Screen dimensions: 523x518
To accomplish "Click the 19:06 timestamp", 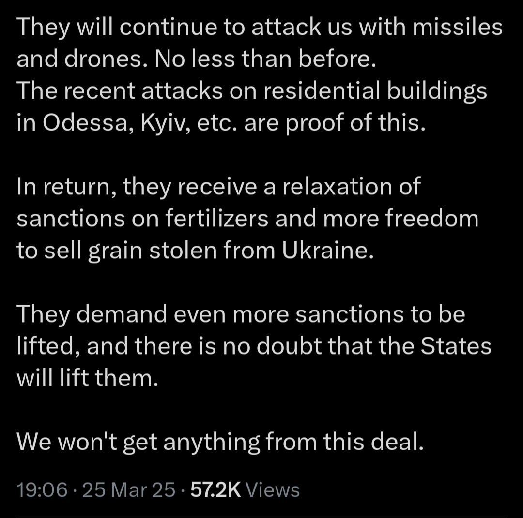I will (42, 489).
